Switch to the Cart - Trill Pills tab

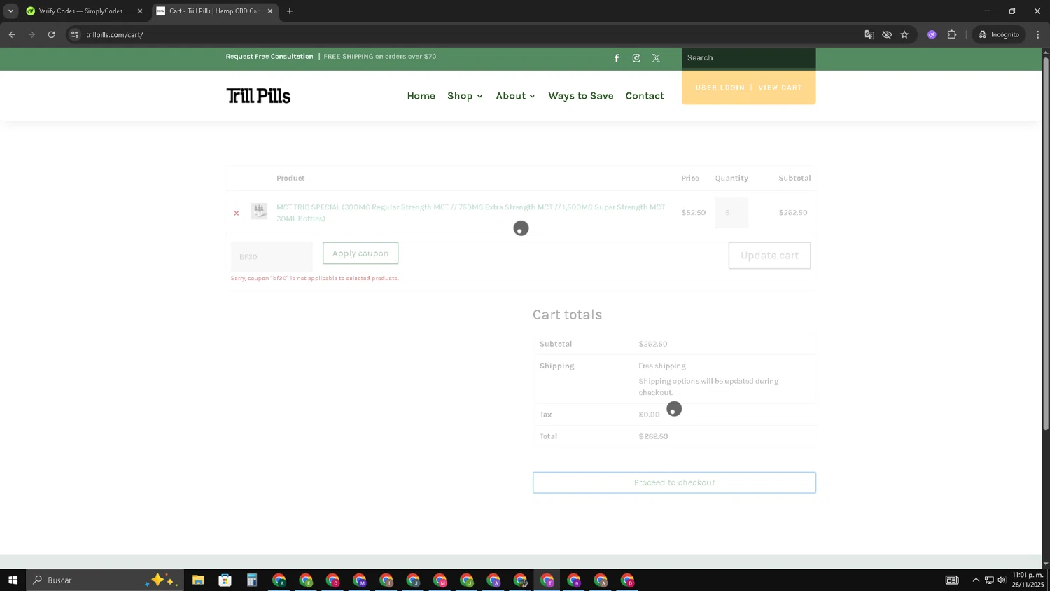[213, 11]
